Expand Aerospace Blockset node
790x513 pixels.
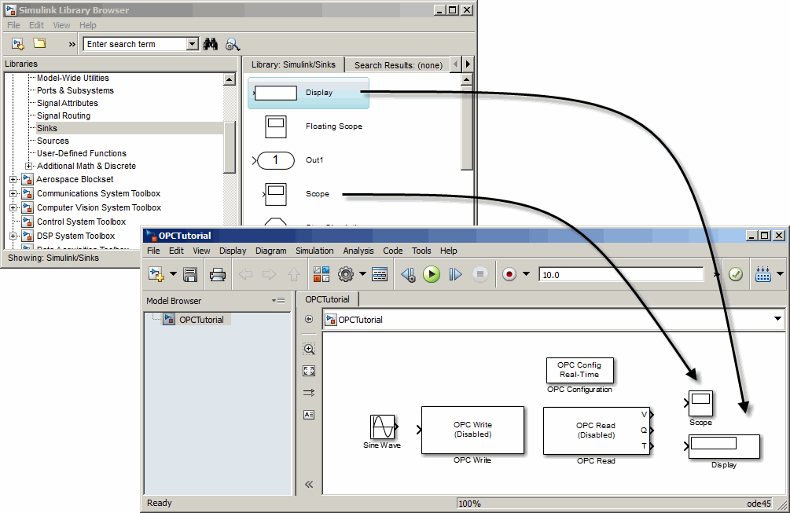click(x=13, y=179)
